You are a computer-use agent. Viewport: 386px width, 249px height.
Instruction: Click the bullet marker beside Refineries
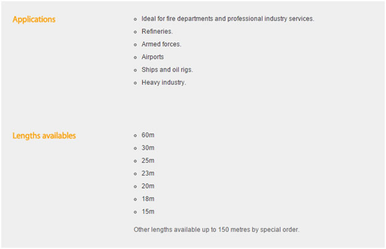coord(135,31)
